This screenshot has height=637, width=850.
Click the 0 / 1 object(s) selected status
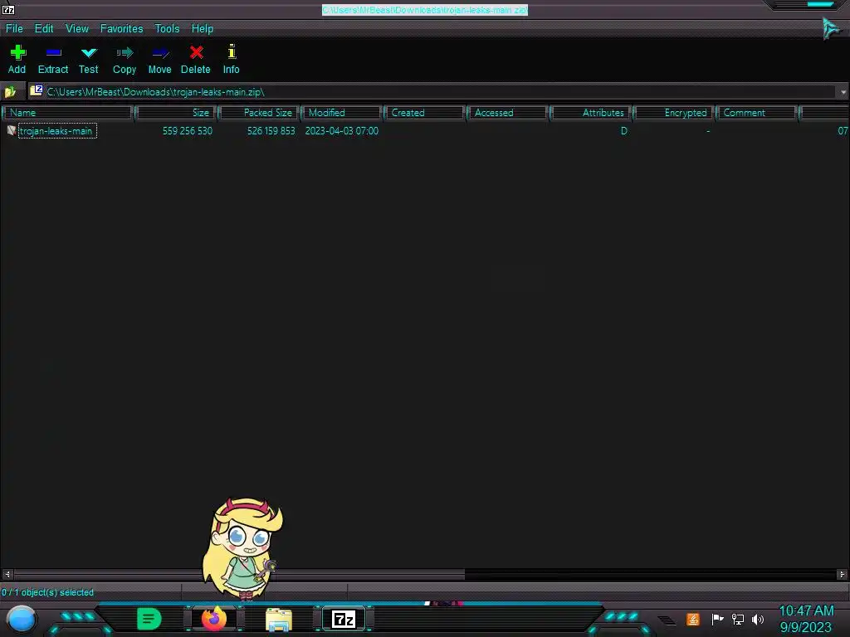(47, 592)
